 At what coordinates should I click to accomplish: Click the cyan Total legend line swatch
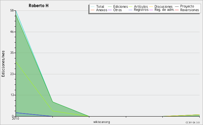pyautogui.click(x=93, y=7)
